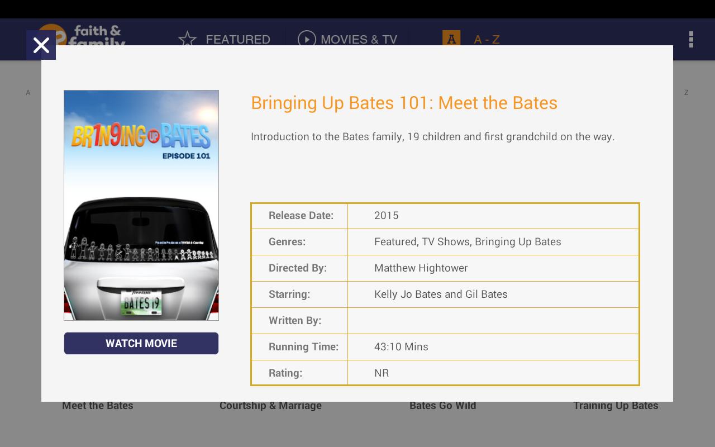Jump to letter Z in index
The image size is (715, 447).
click(x=687, y=92)
